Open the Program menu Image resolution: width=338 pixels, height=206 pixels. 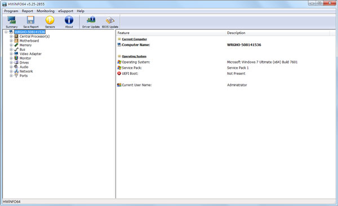pyautogui.click(x=11, y=11)
